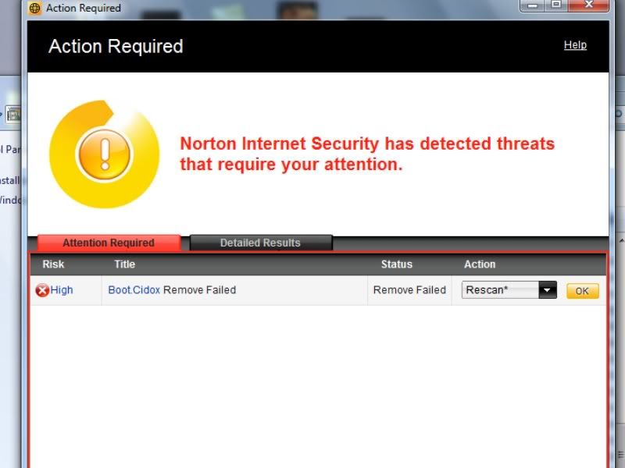Open the Boot.Cidox threat link
Image resolution: width=625 pixels, height=468 pixels.
click(134, 290)
